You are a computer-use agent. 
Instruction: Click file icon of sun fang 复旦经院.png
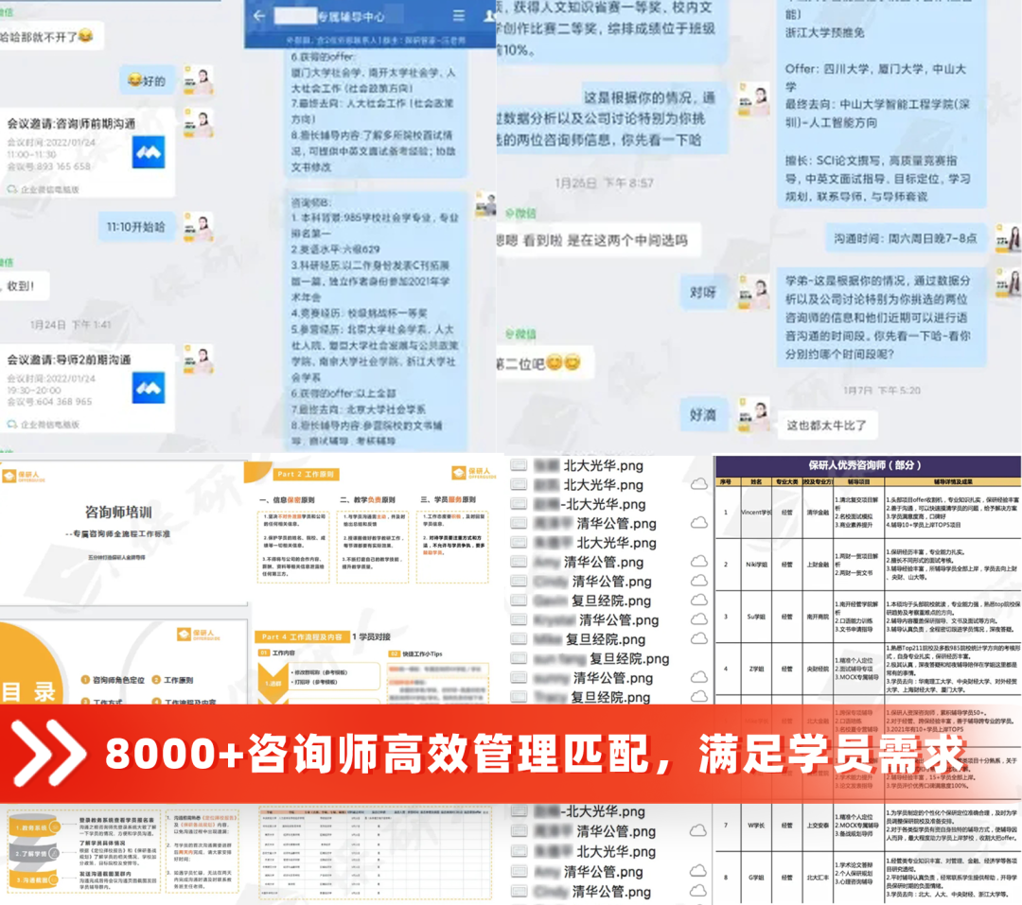(519, 659)
